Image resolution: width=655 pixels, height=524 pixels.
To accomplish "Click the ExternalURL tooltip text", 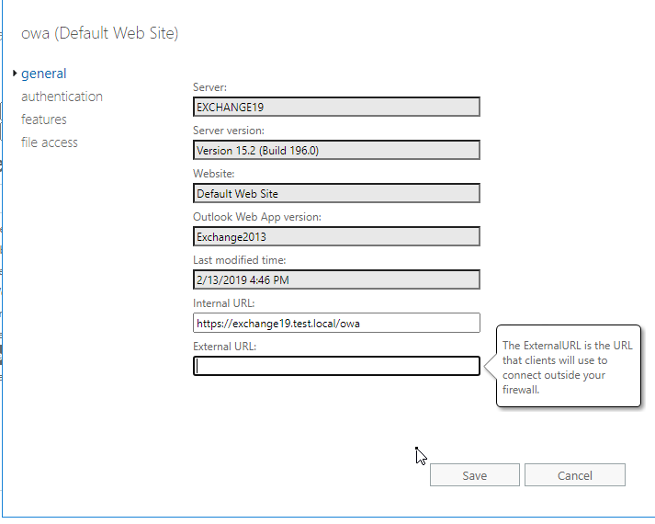I will (x=568, y=368).
